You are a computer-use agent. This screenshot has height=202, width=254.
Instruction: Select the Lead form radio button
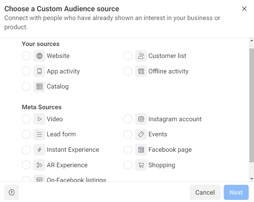(x=26, y=134)
